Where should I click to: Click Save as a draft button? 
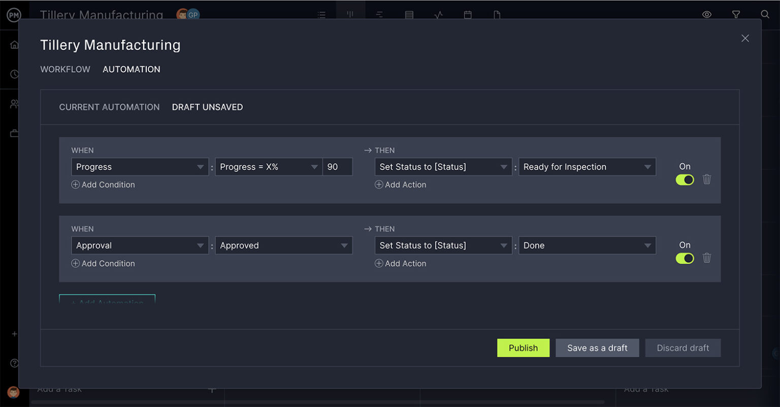click(597, 348)
